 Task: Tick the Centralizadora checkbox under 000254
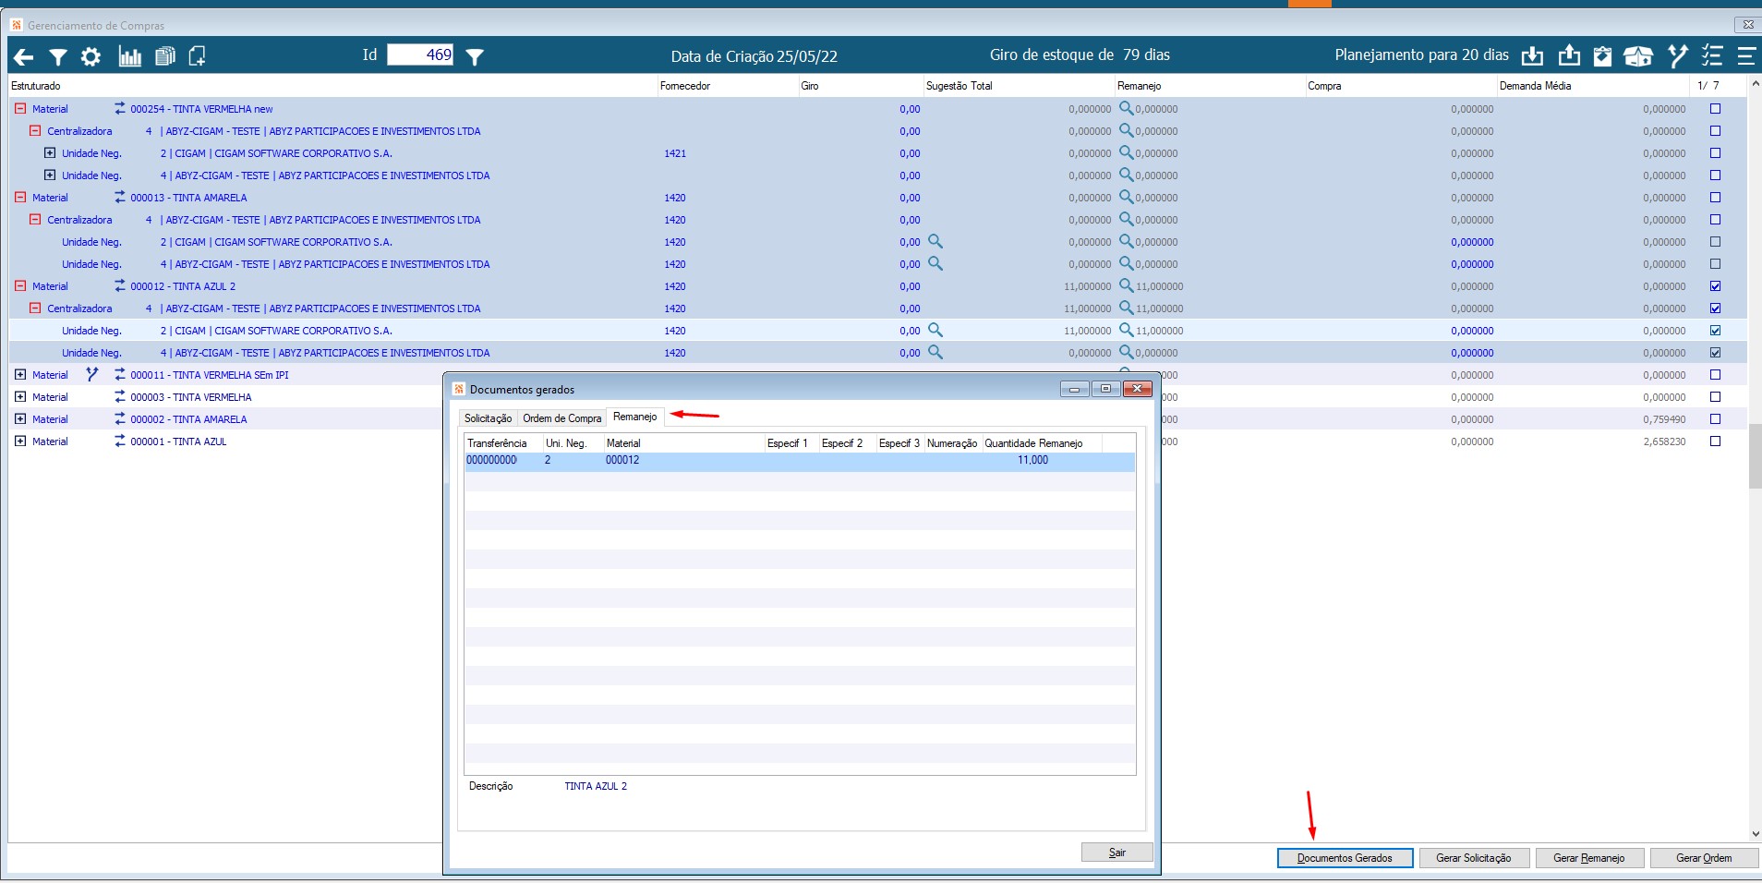[x=1715, y=131]
